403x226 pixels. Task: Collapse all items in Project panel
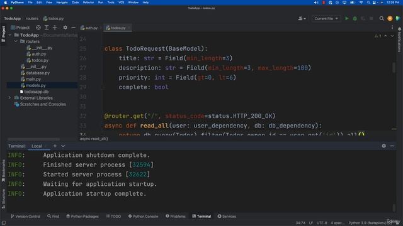tap(55, 28)
